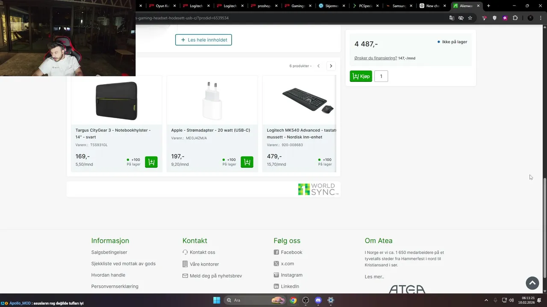Add Apple 20 watt adapter to cart
The height and width of the screenshot is (307, 547).
click(247, 162)
